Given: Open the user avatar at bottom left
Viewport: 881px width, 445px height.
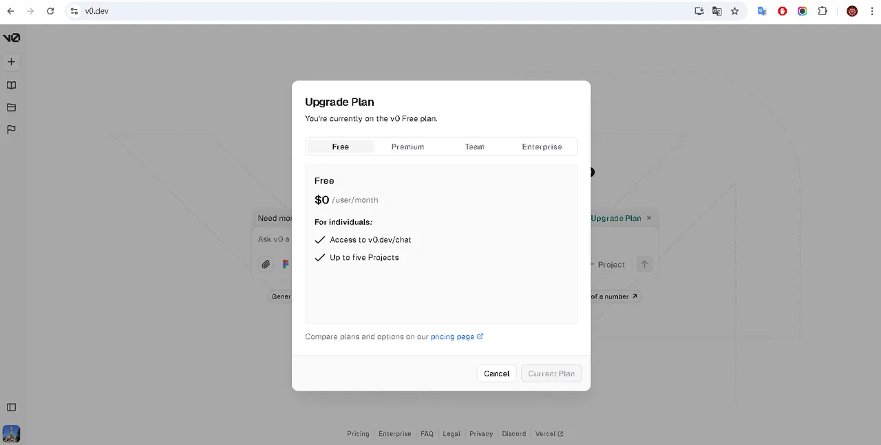Looking at the screenshot, I should tap(11, 433).
